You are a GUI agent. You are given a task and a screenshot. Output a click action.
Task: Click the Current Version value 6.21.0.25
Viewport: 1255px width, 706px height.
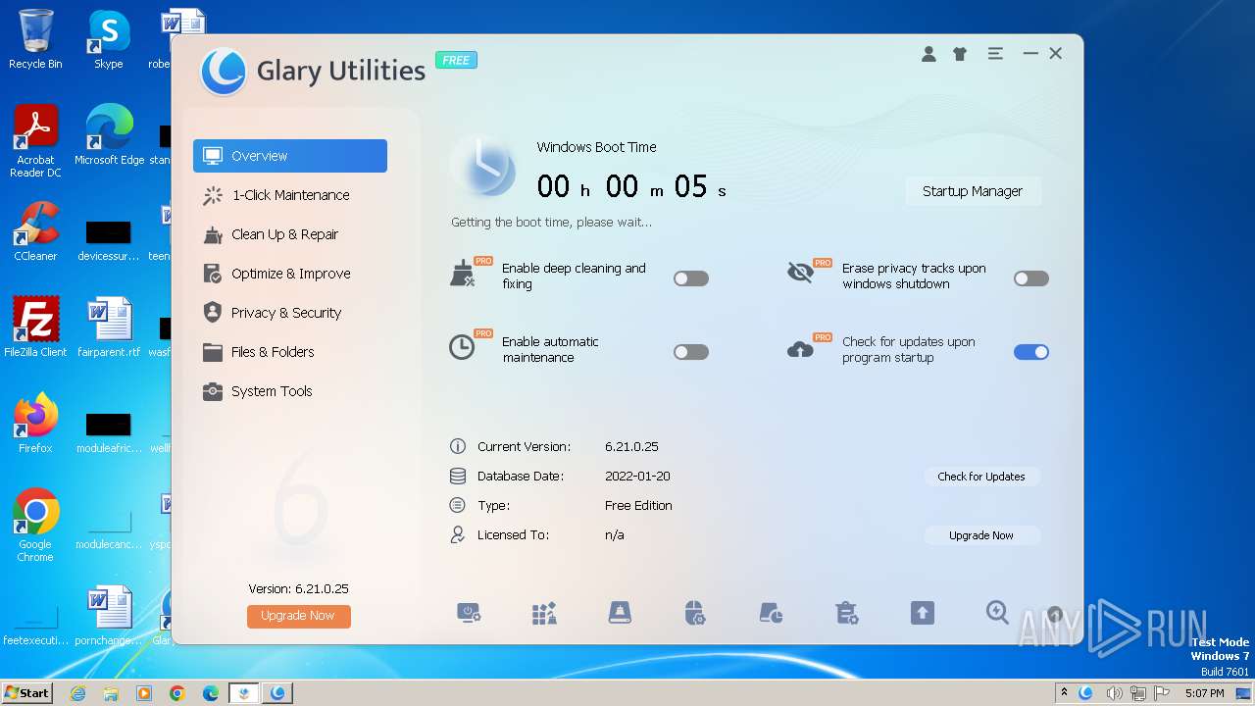tap(631, 446)
